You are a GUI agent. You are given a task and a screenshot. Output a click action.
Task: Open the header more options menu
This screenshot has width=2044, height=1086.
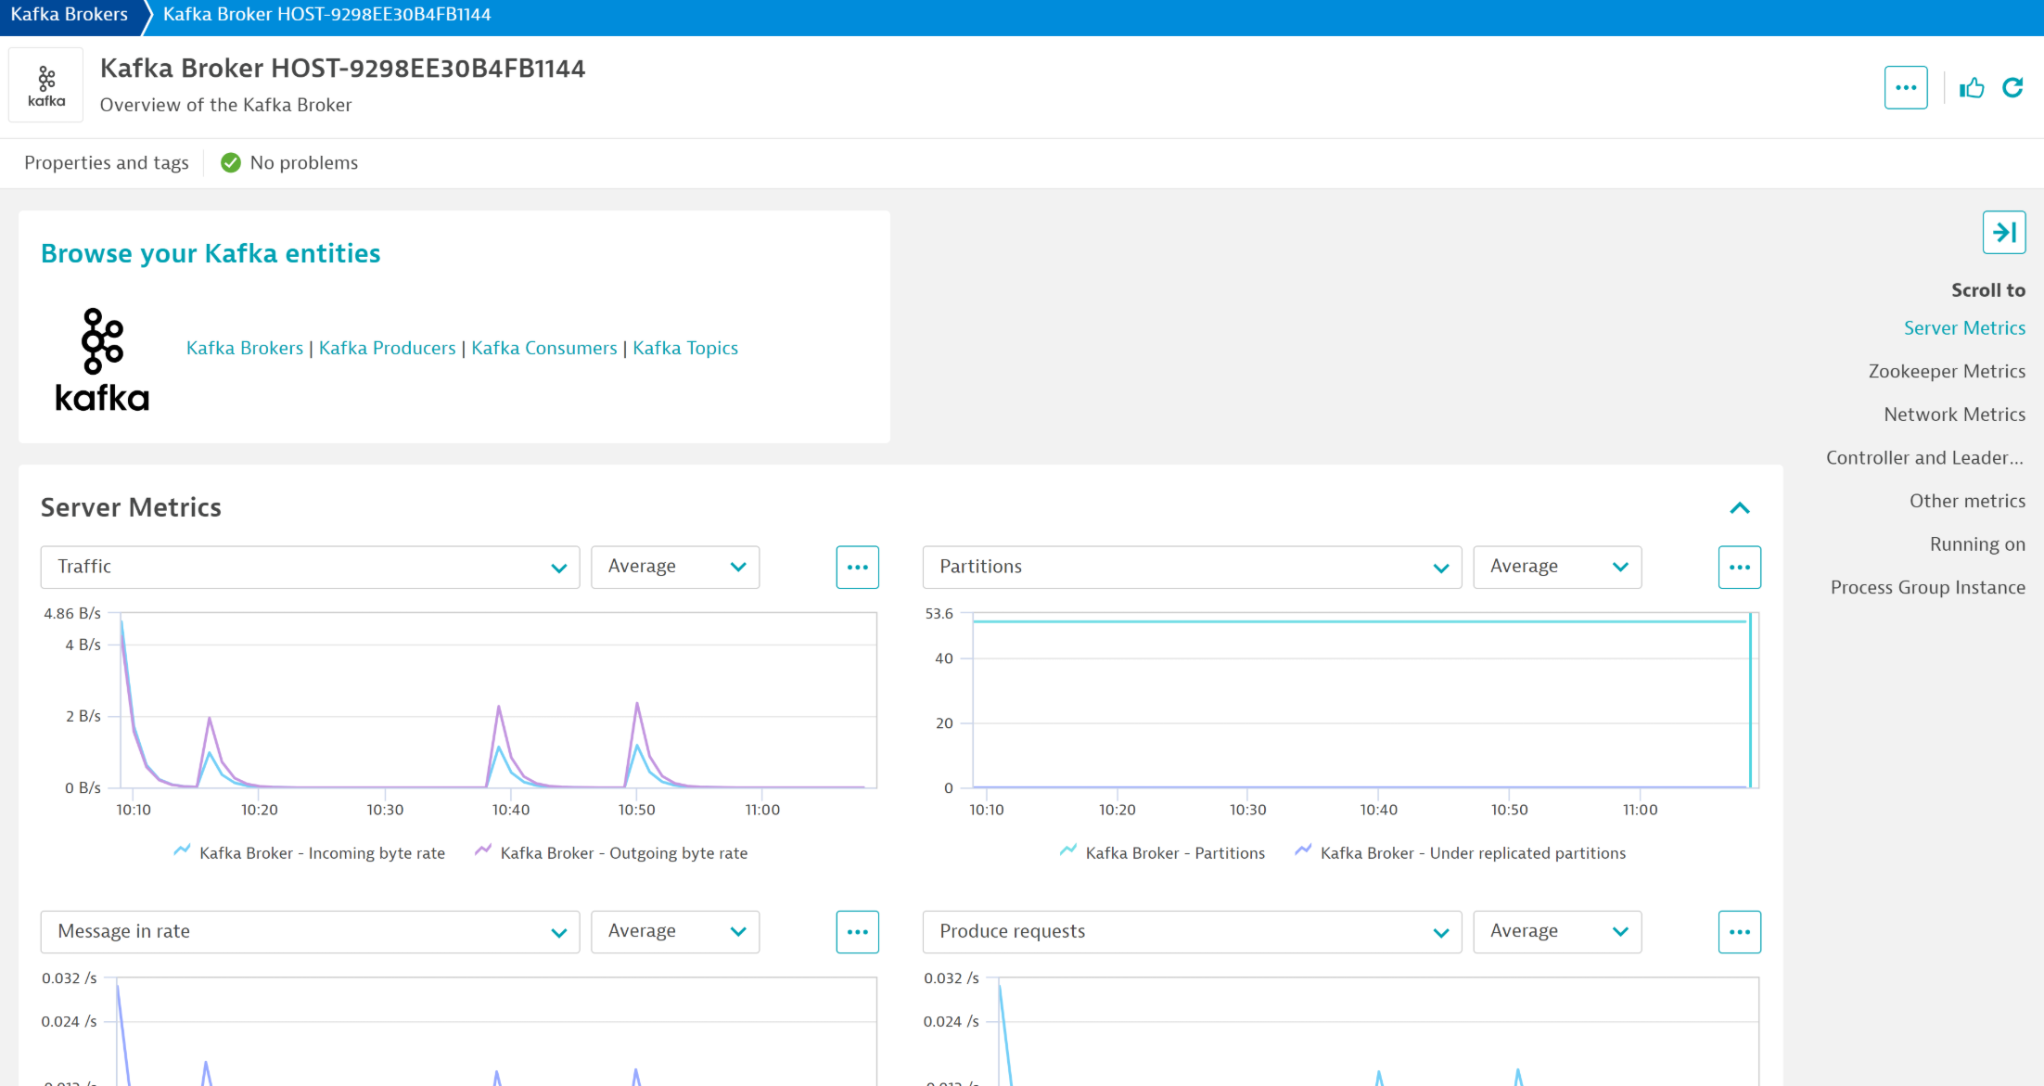[x=1906, y=88]
